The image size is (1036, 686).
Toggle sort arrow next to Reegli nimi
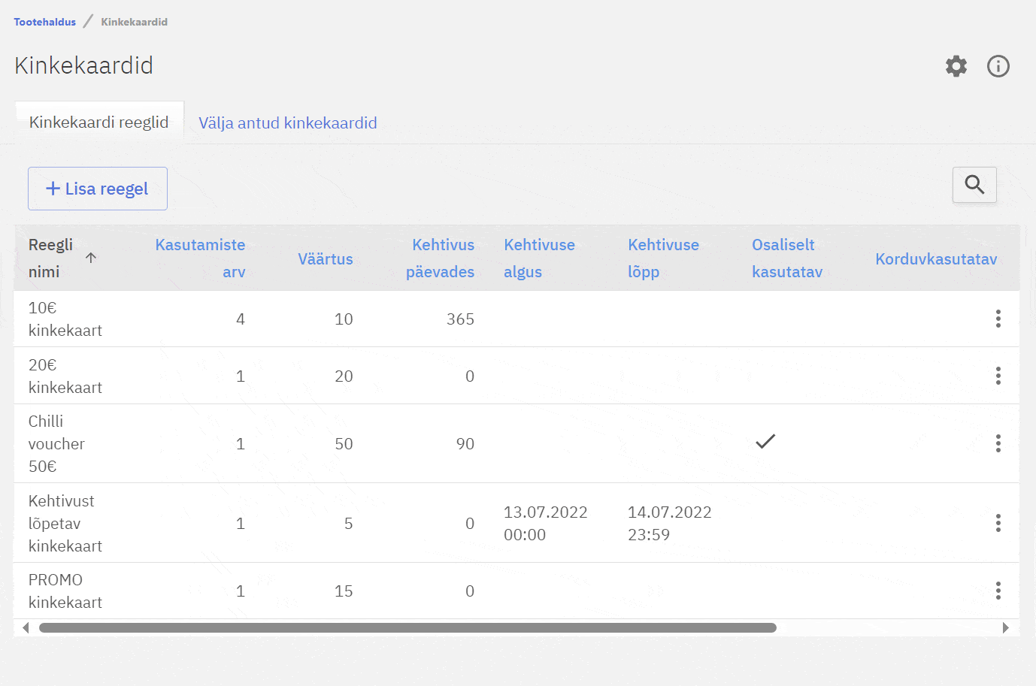91,258
